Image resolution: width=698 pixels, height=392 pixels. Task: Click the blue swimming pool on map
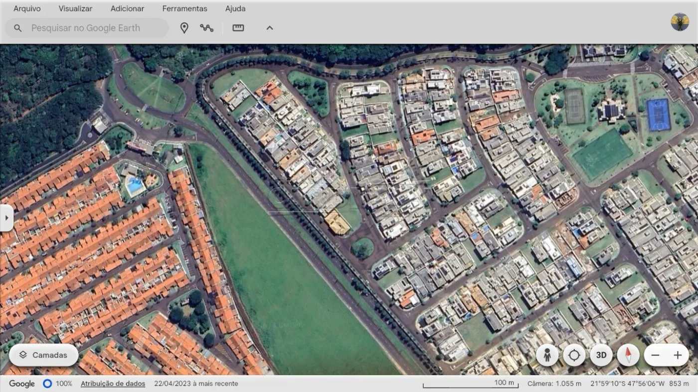pyautogui.click(x=135, y=186)
